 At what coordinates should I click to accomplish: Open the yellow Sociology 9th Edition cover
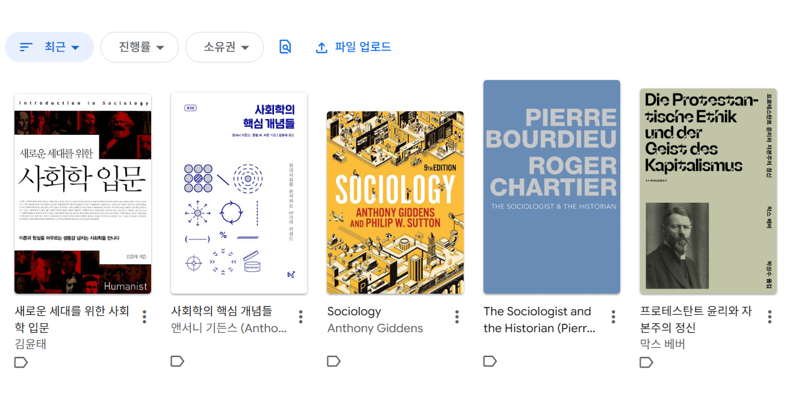pos(395,202)
